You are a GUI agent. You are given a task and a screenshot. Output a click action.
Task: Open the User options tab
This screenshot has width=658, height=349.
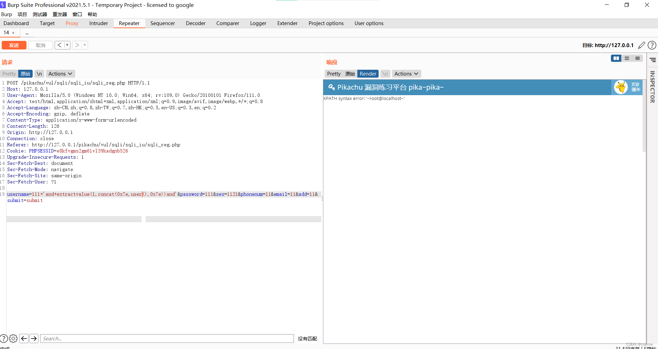click(x=369, y=23)
